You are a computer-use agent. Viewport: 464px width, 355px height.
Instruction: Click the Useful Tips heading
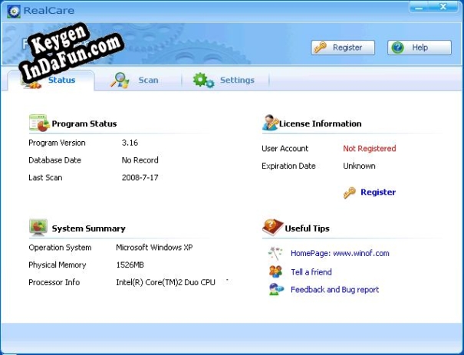tap(307, 228)
